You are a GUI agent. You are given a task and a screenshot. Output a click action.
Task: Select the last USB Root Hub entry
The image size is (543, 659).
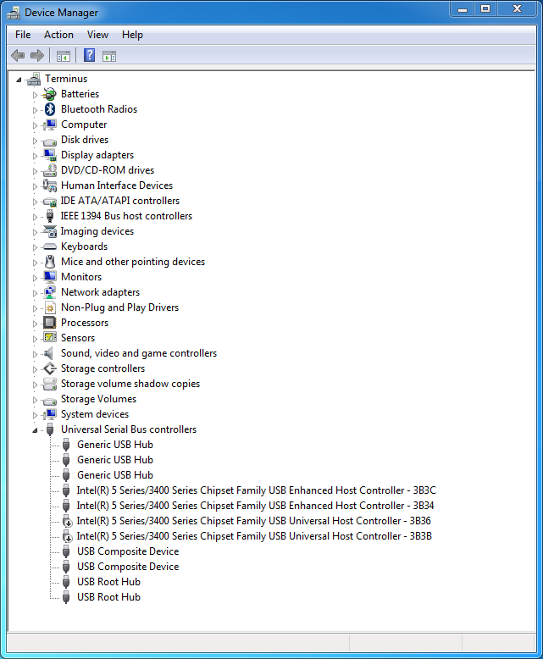108,597
